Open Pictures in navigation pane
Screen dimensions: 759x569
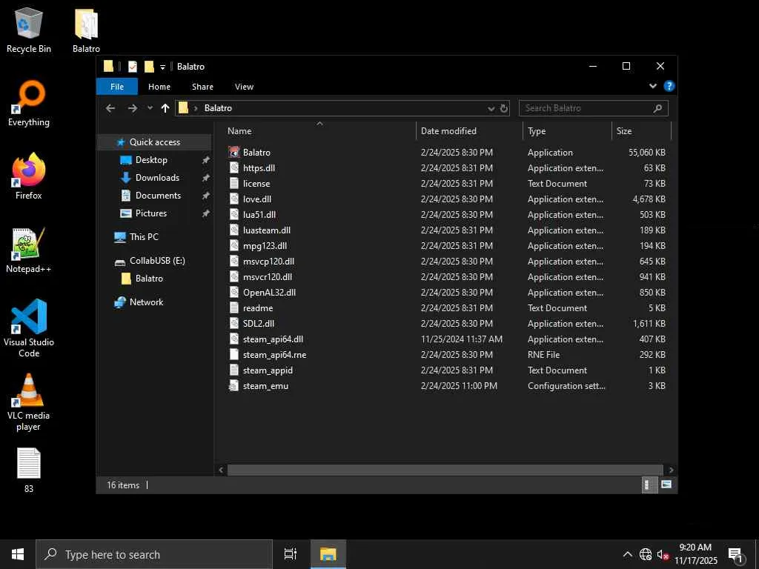point(151,213)
